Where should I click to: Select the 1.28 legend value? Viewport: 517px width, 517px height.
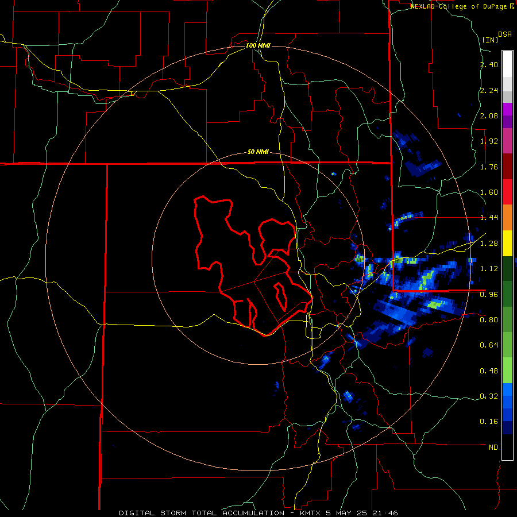tap(489, 244)
